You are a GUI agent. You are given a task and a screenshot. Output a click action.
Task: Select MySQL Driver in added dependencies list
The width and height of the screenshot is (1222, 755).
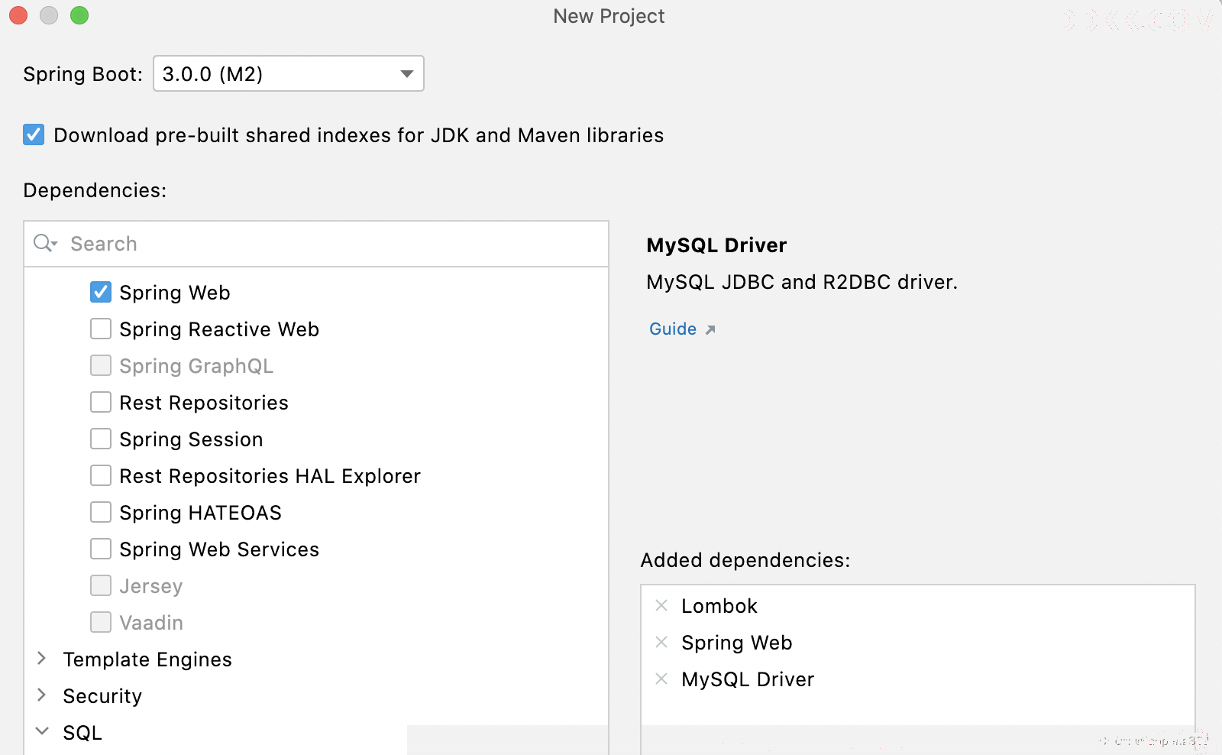[x=748, y=679]
